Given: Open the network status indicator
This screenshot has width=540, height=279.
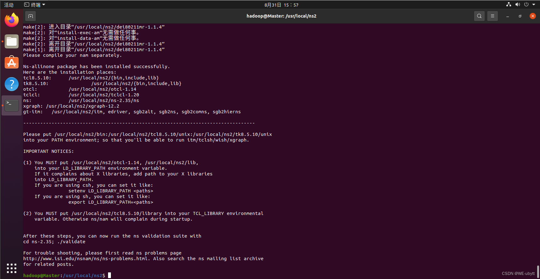Looking at the screenshot, I should point(509,4).
